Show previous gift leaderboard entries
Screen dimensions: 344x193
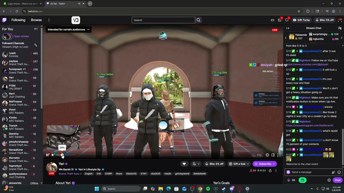click(286, 38)
